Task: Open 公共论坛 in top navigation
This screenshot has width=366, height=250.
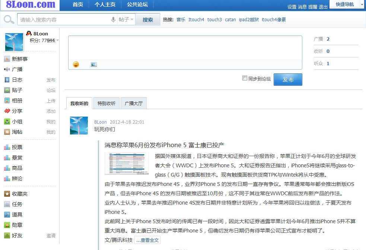Action: [137, 4]
